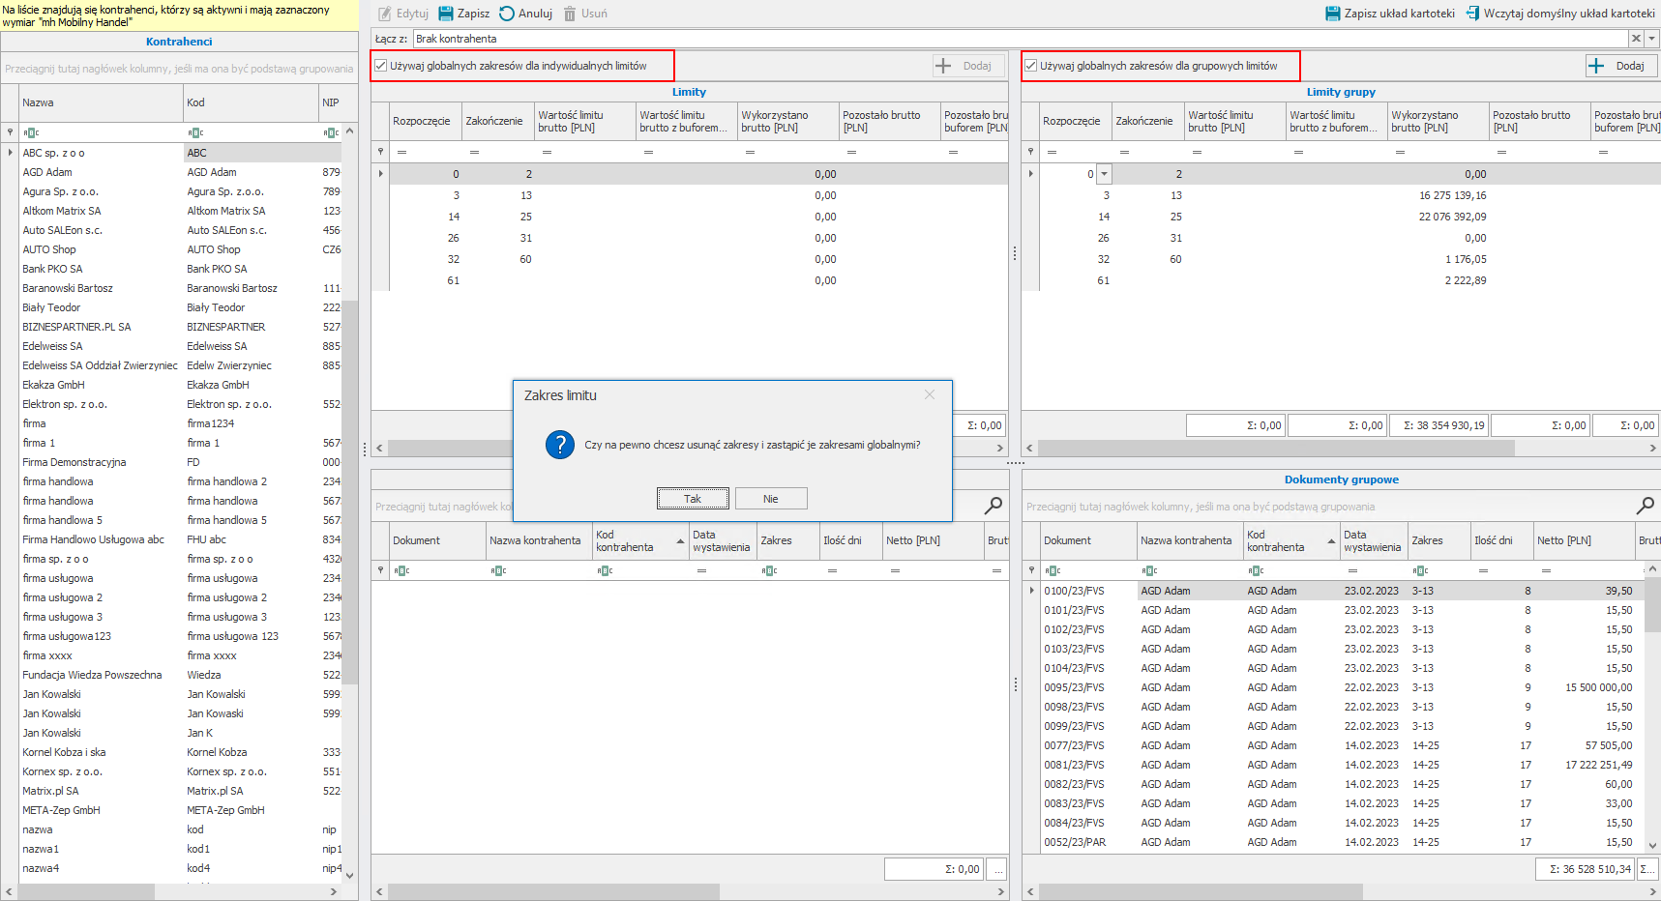
Task: Click NIP column header in Kontrahenci
Action: 330,102
